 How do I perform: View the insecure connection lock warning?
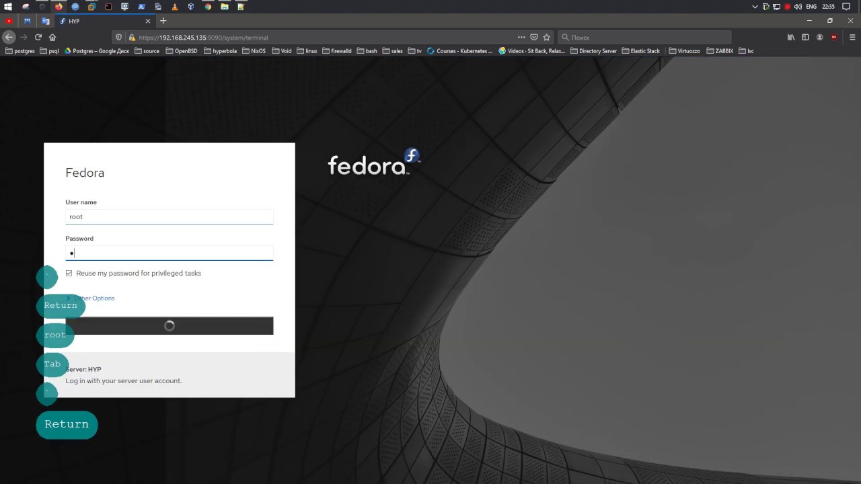click(x=132, y=38)
